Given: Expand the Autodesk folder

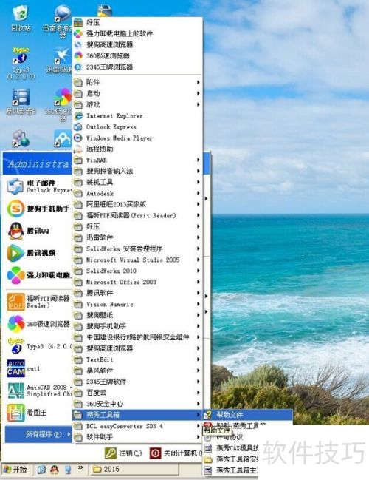Looking at the screenshot, I should [138, 193].
